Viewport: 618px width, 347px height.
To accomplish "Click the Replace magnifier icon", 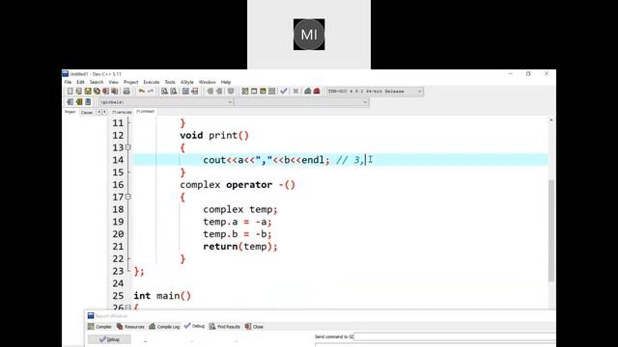I will pyautogui.click(x=174, y=92).
